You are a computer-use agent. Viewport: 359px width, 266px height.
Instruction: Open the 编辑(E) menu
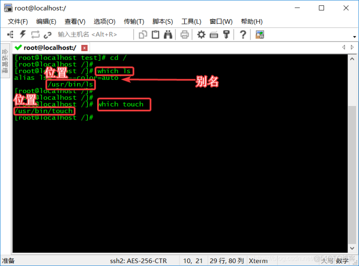pos(46,21)
